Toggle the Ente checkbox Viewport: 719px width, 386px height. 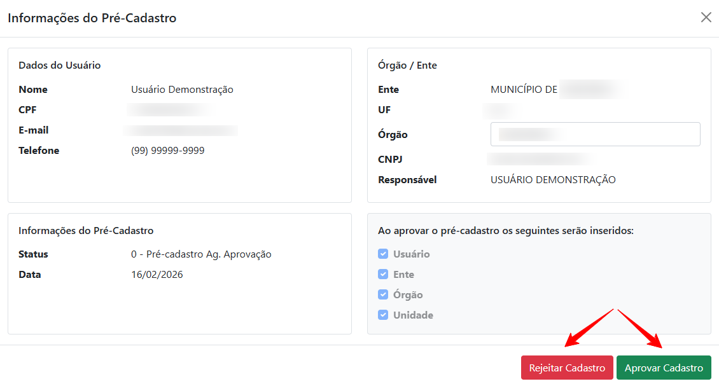(x=383, y=274)
